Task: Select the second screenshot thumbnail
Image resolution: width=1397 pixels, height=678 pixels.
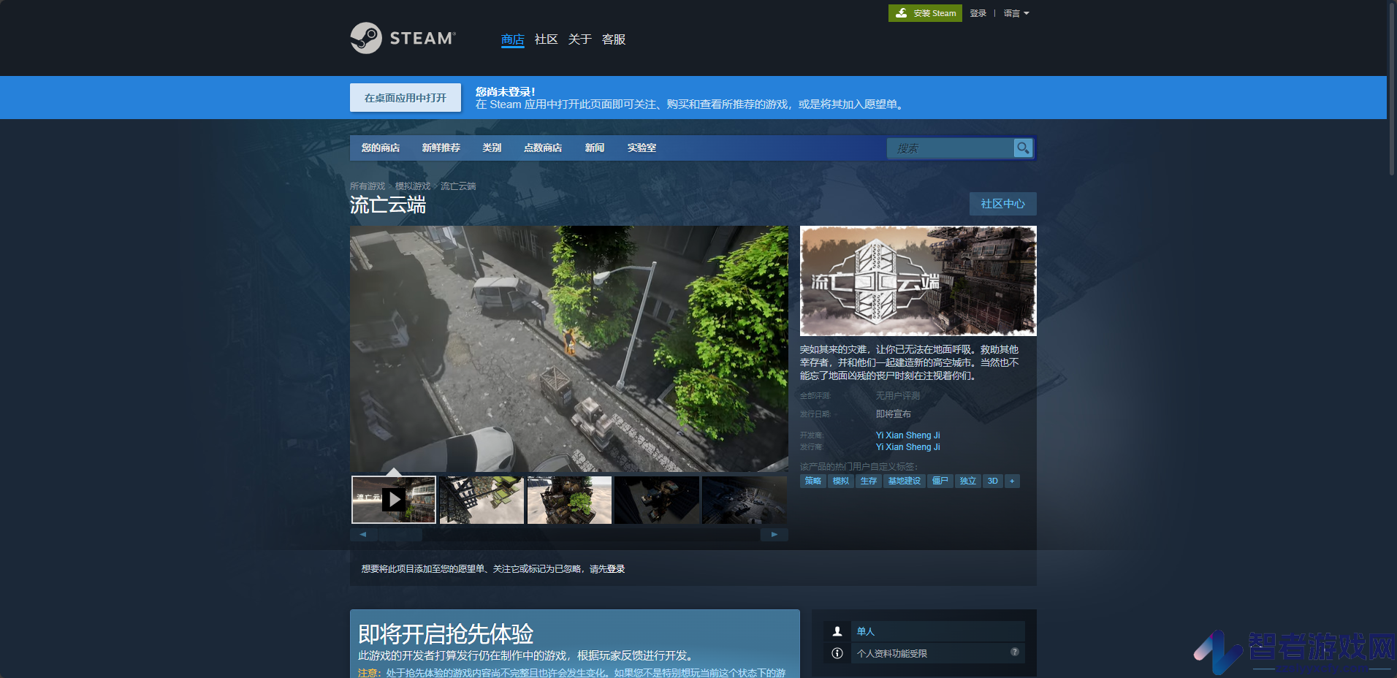Action: point(481,500)
